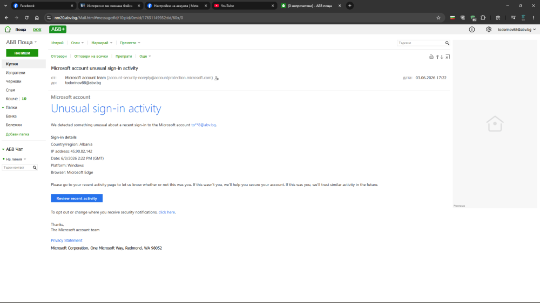The height and width of the screenshot is (303, 540).
Task: Focus the Търси контакт chat field
Action: pyautogui.click(x=17, y=168)
